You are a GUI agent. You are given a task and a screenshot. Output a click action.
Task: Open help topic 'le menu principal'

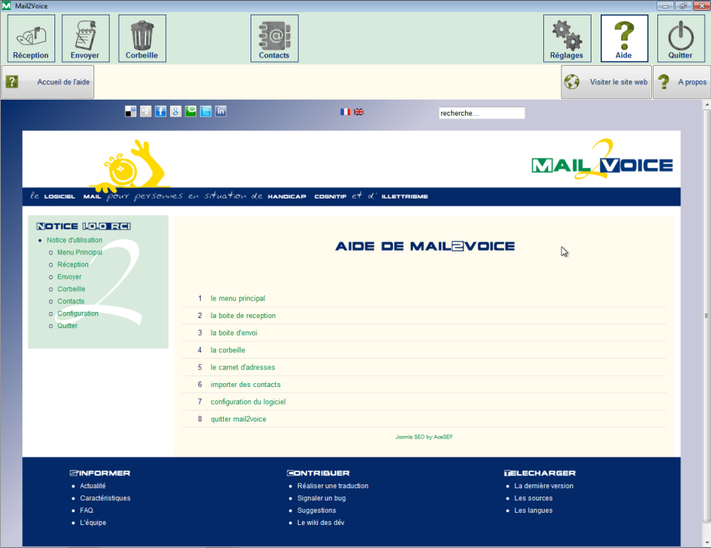[x=238, y=298]
